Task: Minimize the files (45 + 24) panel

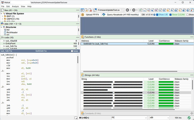Action: click(78, 10)
